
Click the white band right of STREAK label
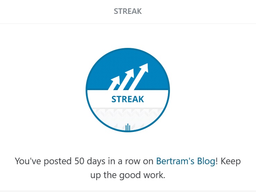157,99
